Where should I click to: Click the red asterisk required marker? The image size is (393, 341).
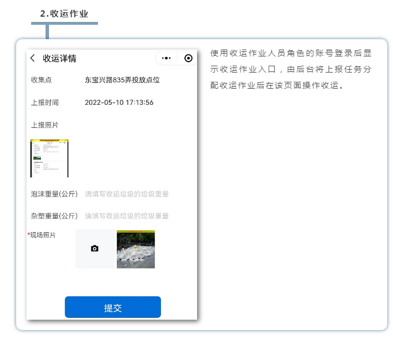[x=28, y=235]
